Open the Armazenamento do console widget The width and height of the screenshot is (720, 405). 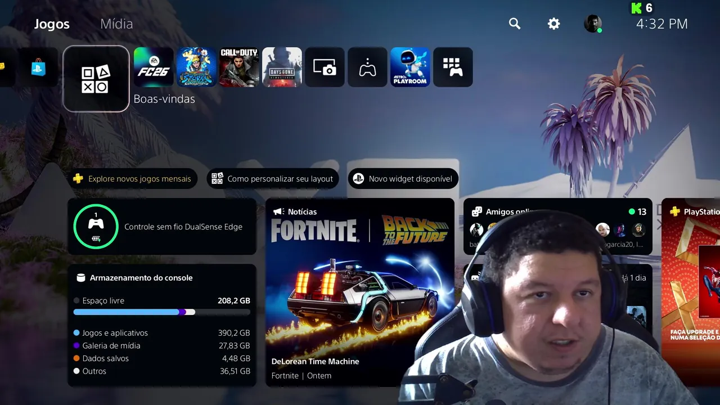[162, 325]
